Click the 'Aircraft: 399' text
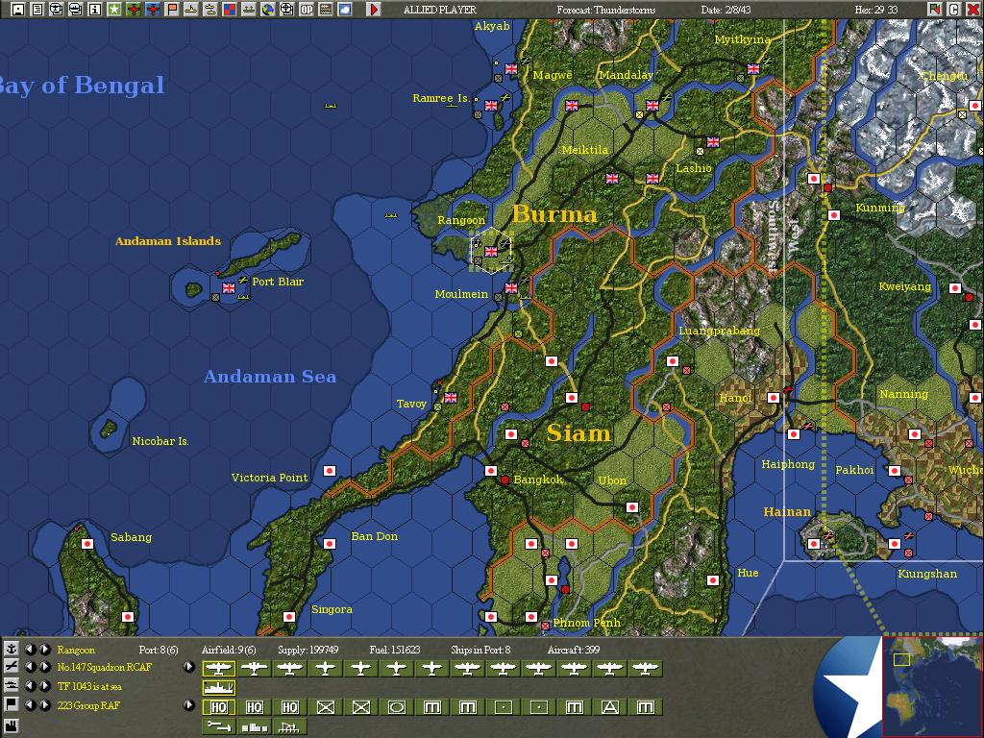 click(x=574, y=650)
